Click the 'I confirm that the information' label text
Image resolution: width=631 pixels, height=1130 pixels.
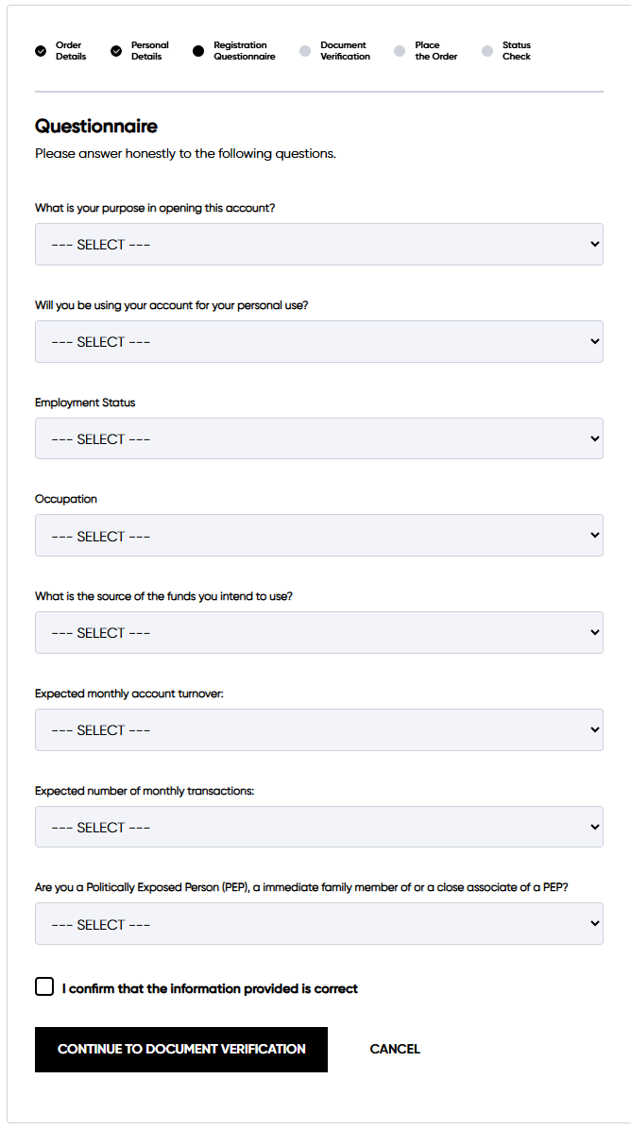210,989
